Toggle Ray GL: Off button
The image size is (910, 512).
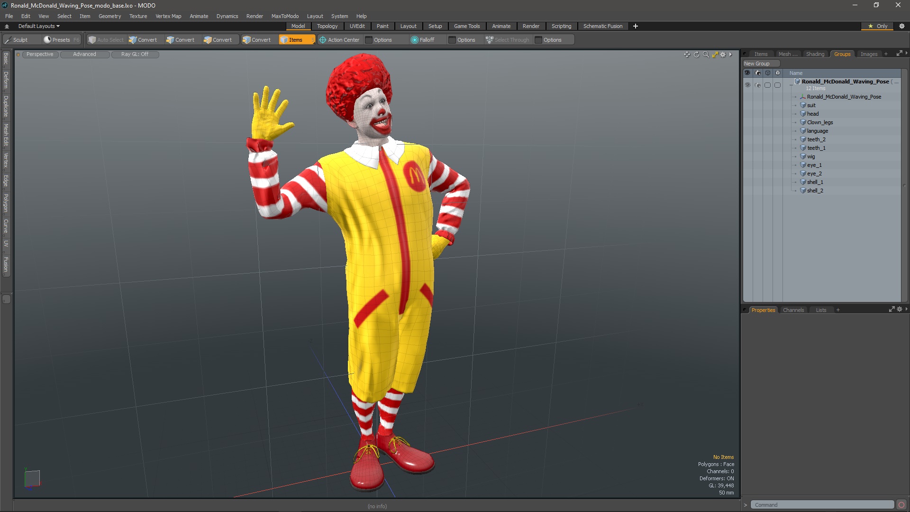tap(135, 54)
